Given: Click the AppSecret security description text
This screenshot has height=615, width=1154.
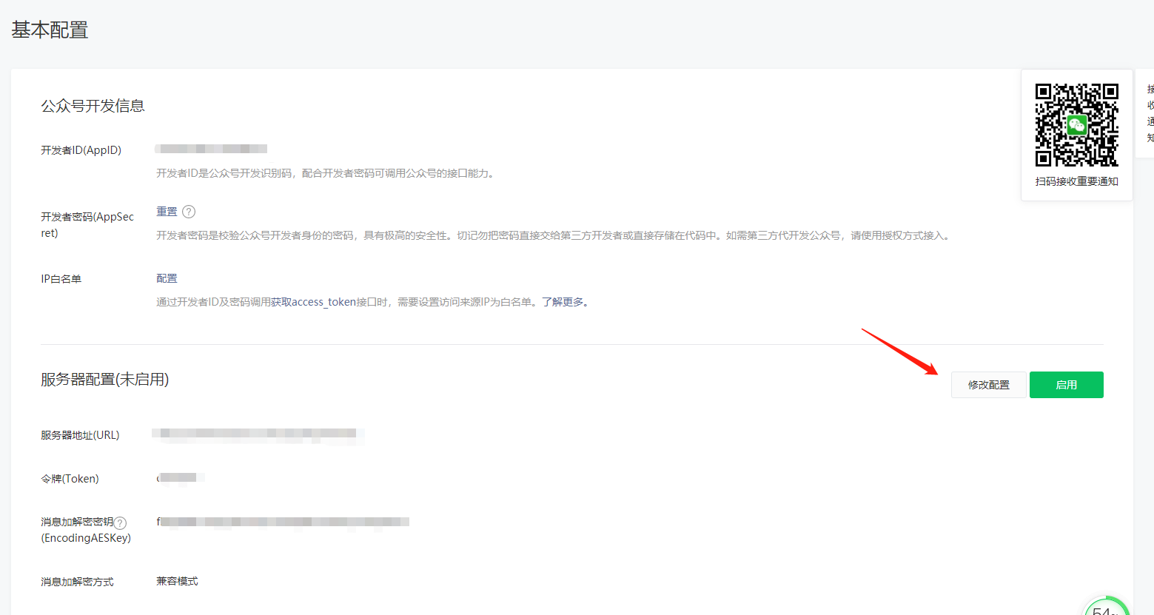Looking at the screenshot, I should 554,235.
